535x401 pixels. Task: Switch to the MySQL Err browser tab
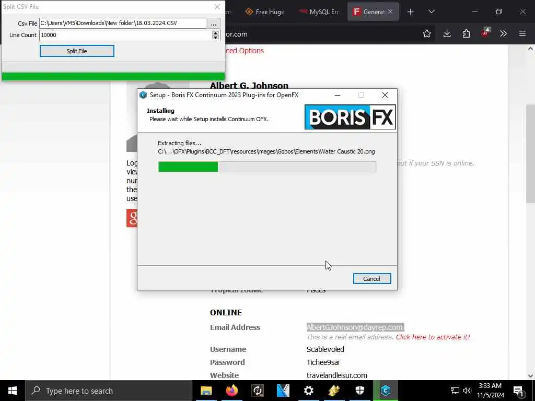pyautogui.click(x=319, y=12)
